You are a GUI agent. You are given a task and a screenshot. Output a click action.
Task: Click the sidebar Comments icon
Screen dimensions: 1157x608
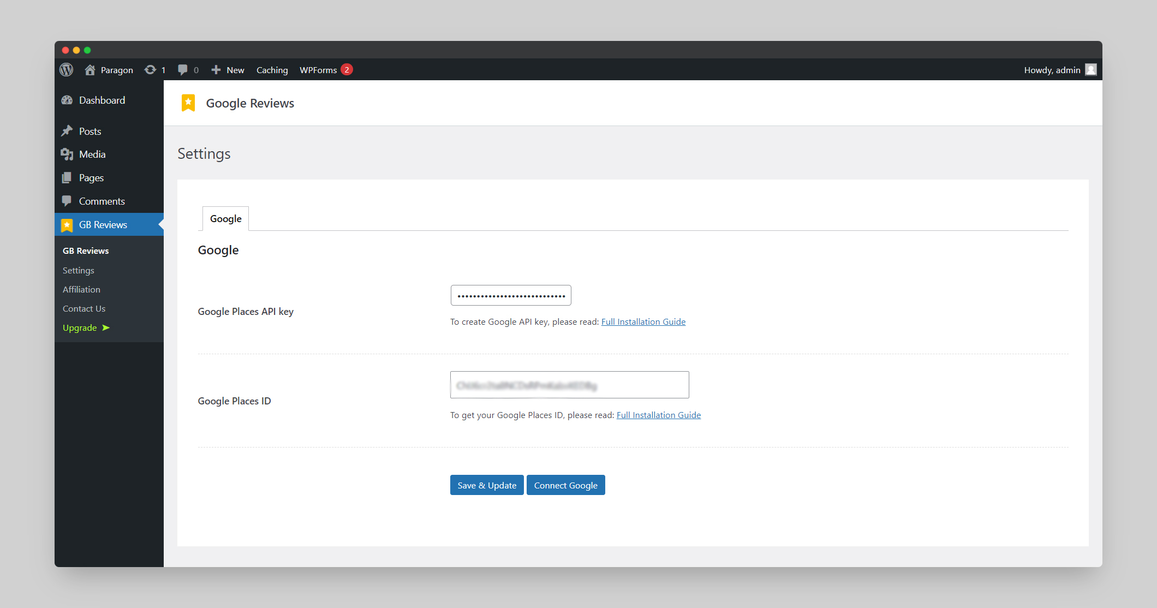tap(67, 201)
